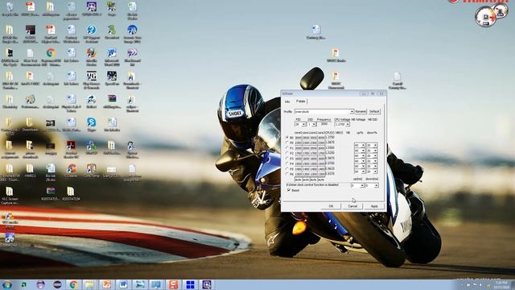Select the P4 state radio button
The height and width of the screenshot is (290, 515).
click(287, 164)
